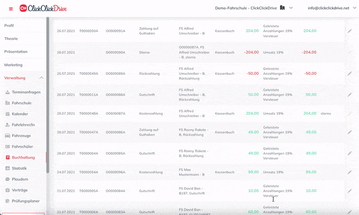Click the Verträge sidebar icon
This screenshot has width=359, height=215.
[8, 190]
